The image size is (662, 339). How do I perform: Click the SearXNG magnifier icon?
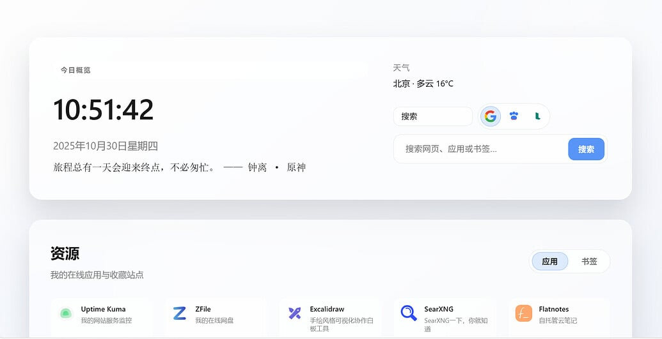pos(409,313)
